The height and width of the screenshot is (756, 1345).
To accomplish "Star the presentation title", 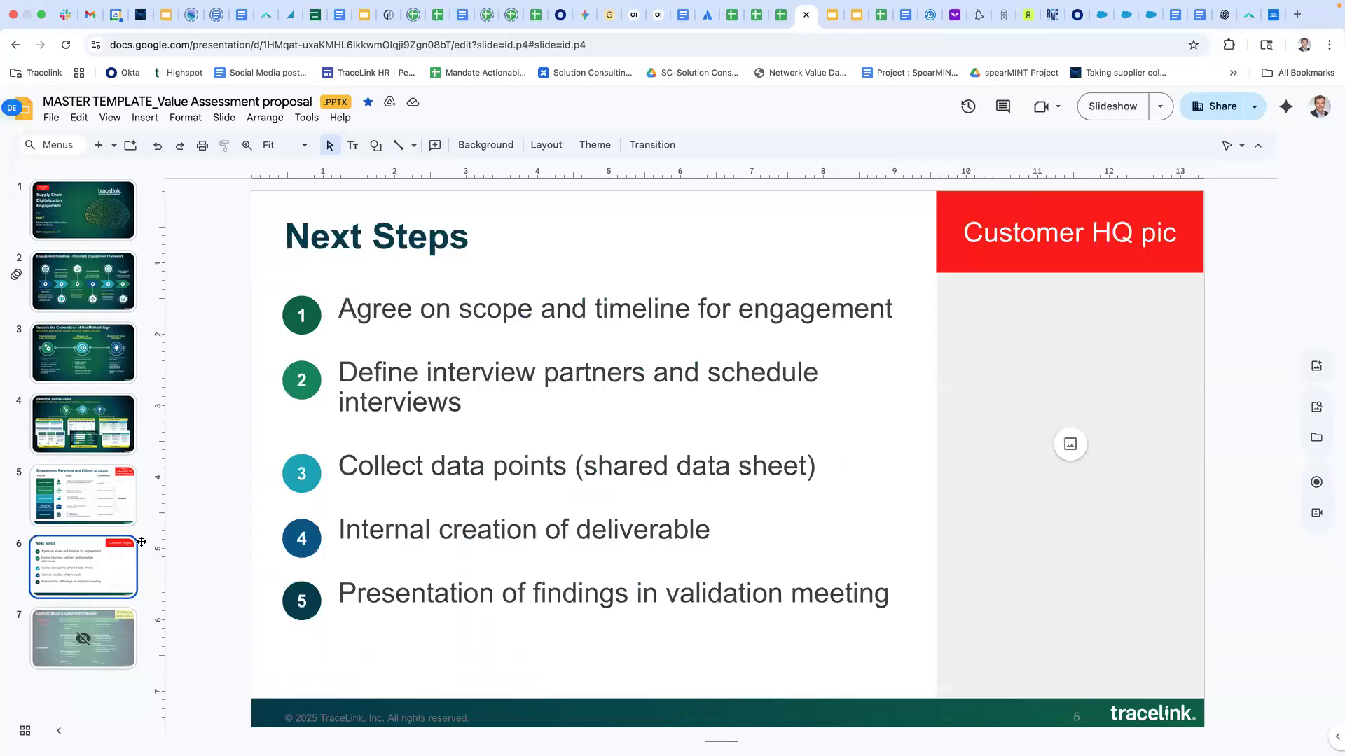I will [368, 101].
